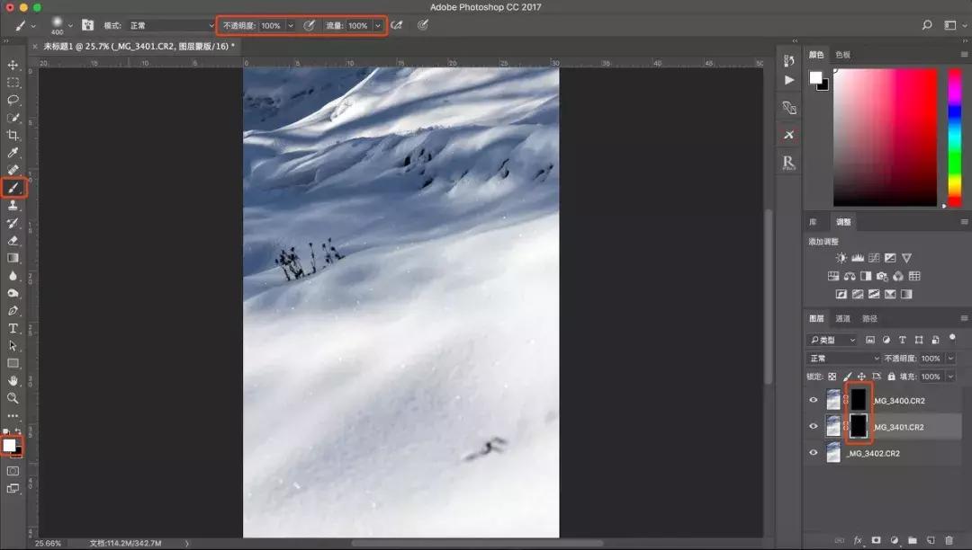Click the layer effects fx icon
972x550 pixels.
858,540
